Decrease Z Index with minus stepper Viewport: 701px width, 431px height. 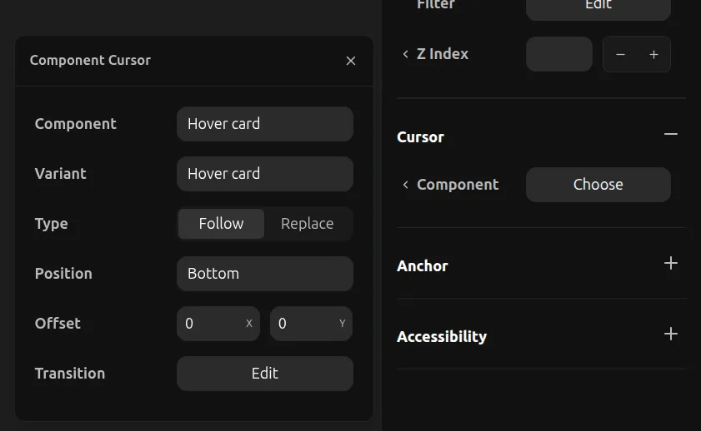coord(620,54)
